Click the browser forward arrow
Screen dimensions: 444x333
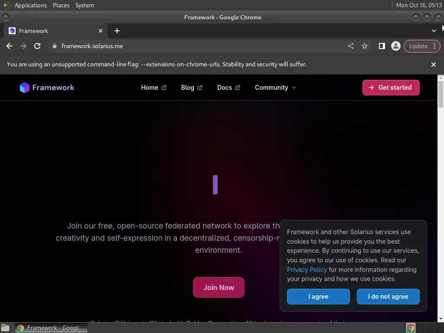pyautogui.click(x=23, y=46)
